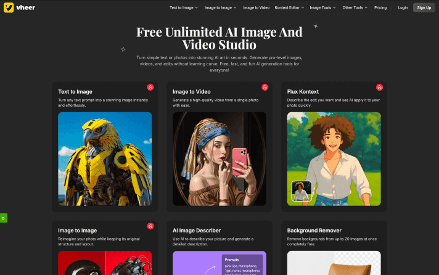Open the Flux Kontext card title
This screenshot has width=439, height=275.
[303, 92]
